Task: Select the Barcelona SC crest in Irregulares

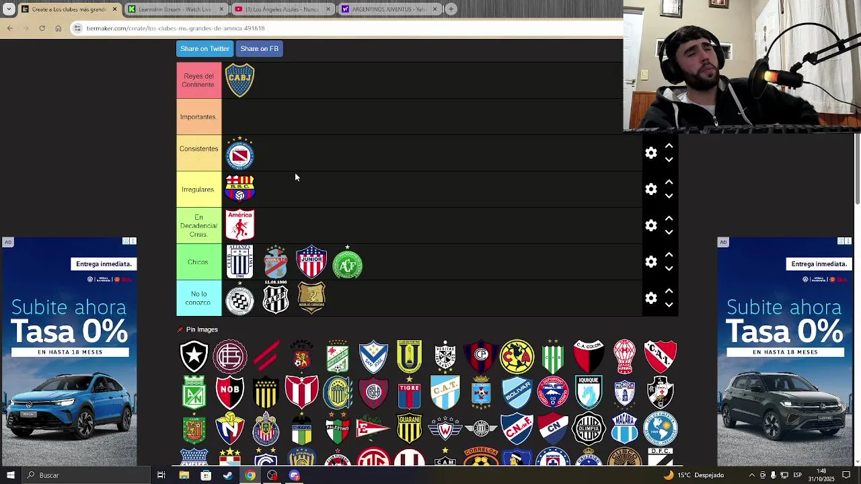Action: coord(239,189)
